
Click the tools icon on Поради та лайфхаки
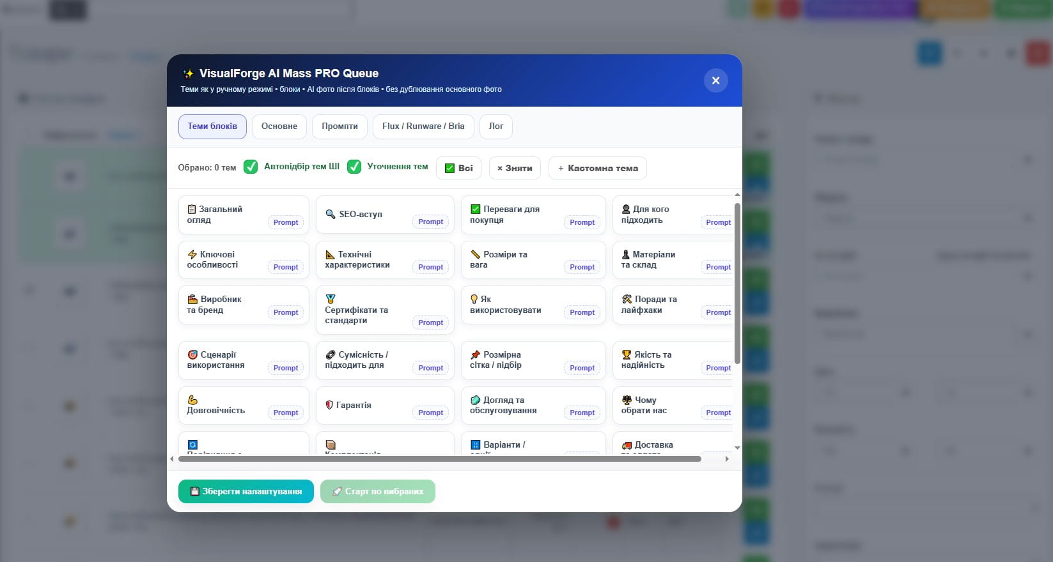627,299
